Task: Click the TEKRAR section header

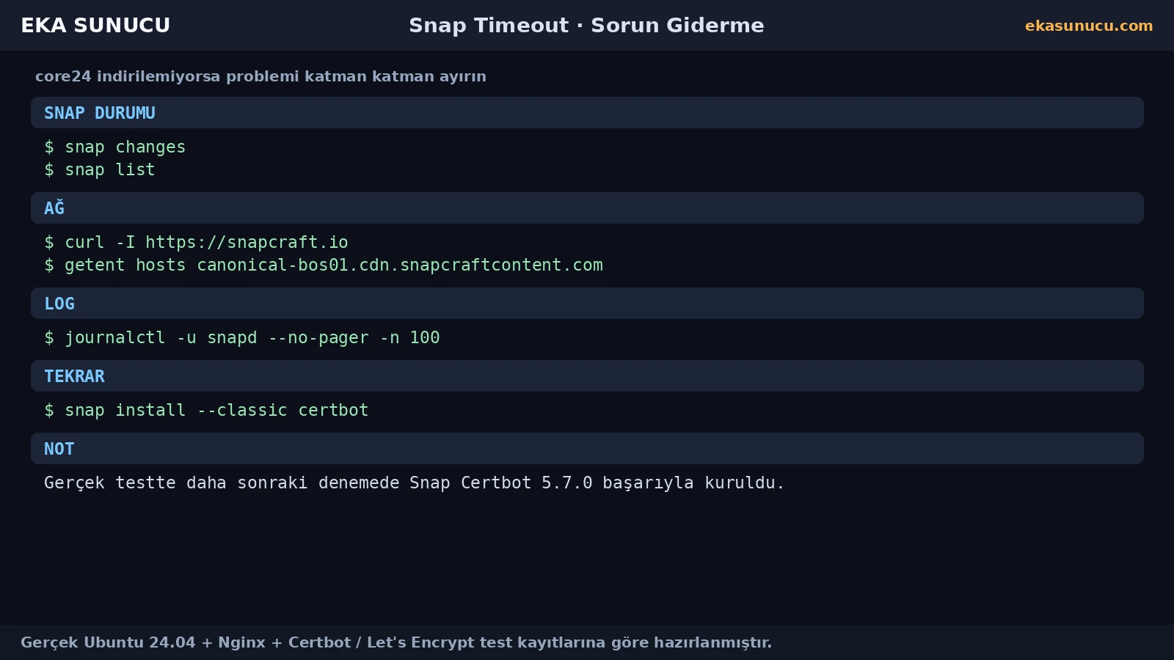Action: tap(587, 376)
